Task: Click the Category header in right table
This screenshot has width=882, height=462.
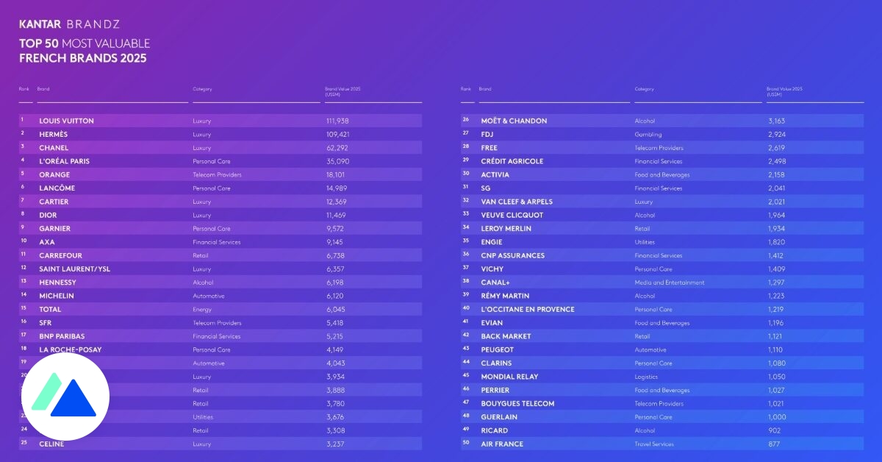Action: (x=644, y=89)
